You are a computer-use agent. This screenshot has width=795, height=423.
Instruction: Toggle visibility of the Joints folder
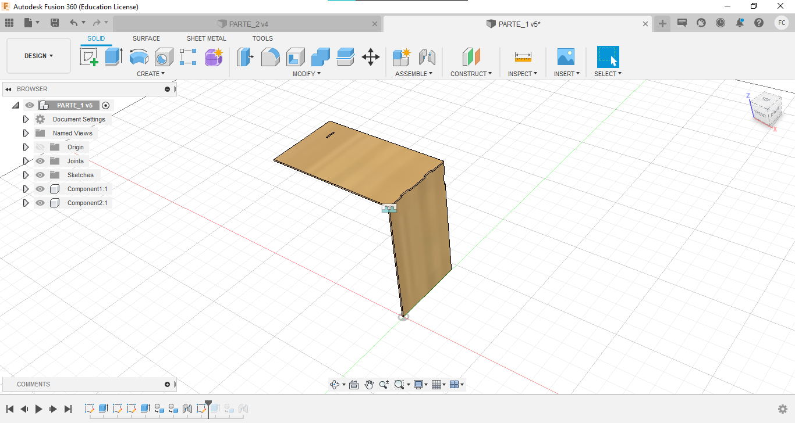pos(40,161)
